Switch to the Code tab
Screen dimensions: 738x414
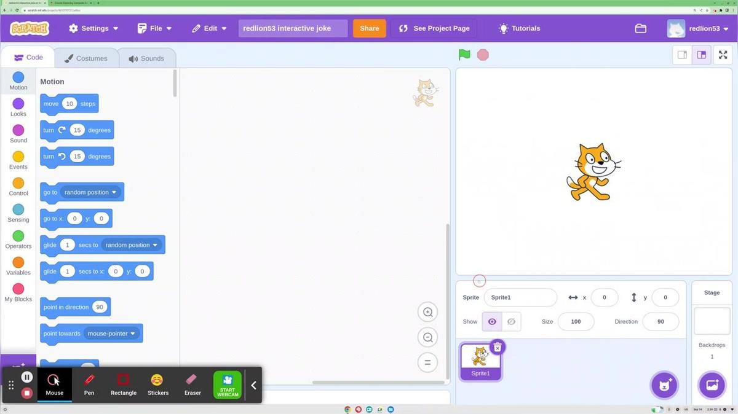coord(27,58)
